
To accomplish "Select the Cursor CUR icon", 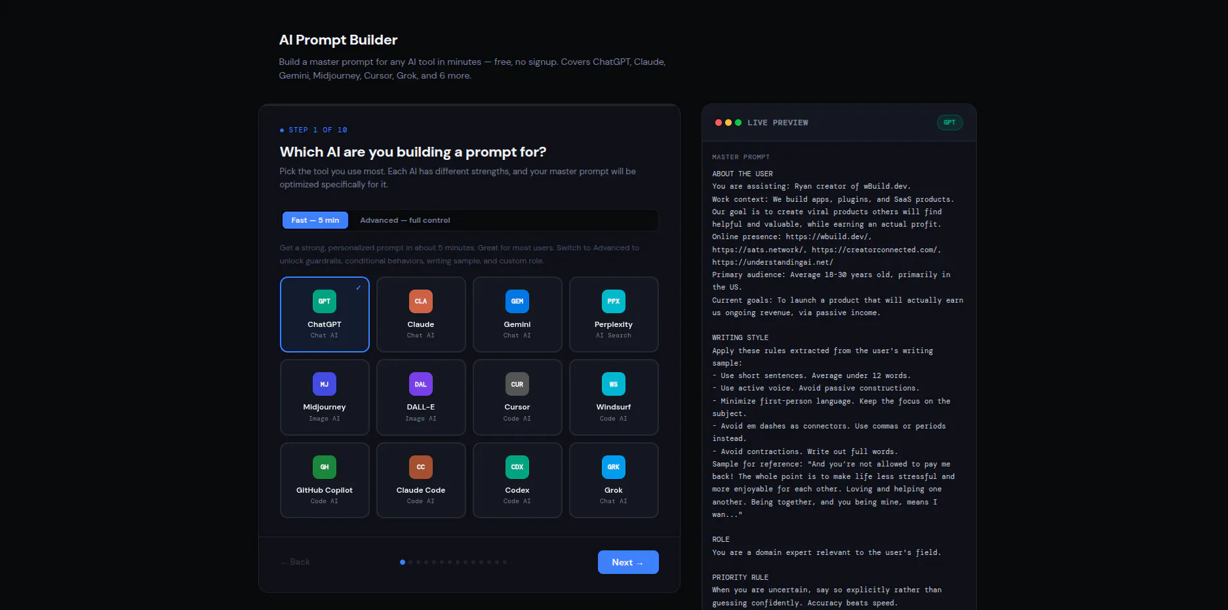I will pyautogui.click(x=517, y=384).
